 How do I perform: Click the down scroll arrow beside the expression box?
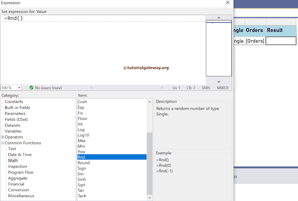(219, 82)
